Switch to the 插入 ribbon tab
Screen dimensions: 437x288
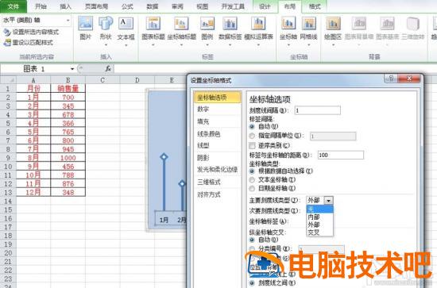(65, 6)
